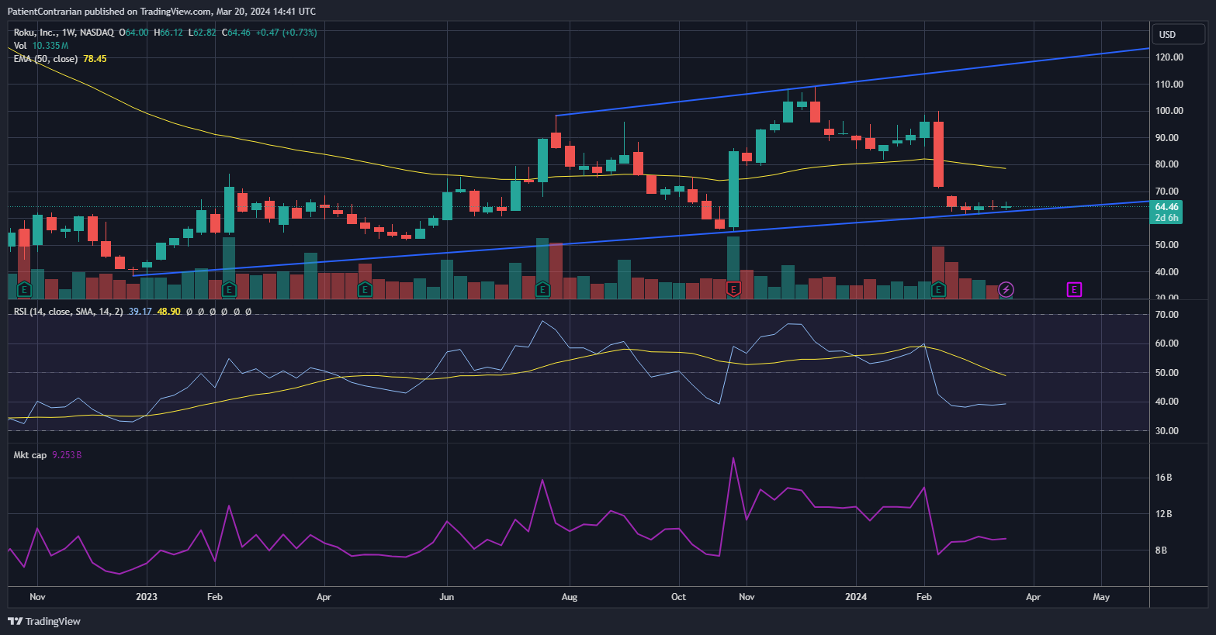Image resolution: width=1216 pixels, height=635 pixels.
Task: Click the 8 B market cap axis label
Action: [1161, 550]
